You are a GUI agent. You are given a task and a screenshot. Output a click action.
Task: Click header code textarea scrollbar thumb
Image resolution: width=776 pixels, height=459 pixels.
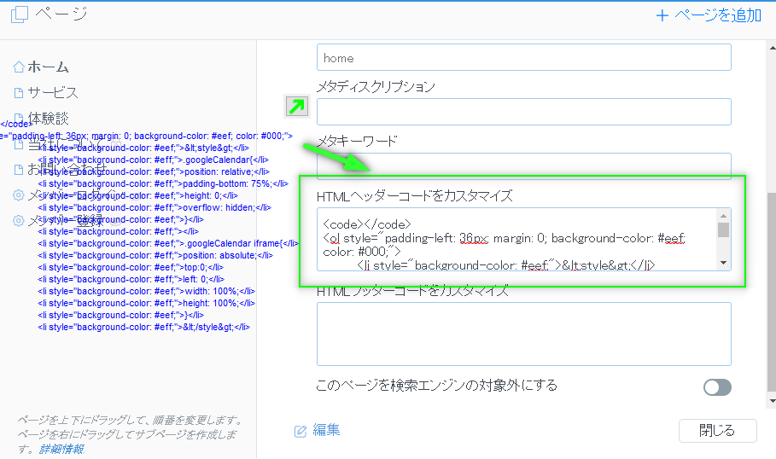(724, 230)
